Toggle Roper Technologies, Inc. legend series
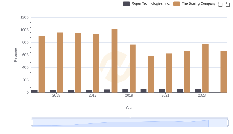This screenshot has height=134, width=233. pyautogui.click(x=146, y=3)
